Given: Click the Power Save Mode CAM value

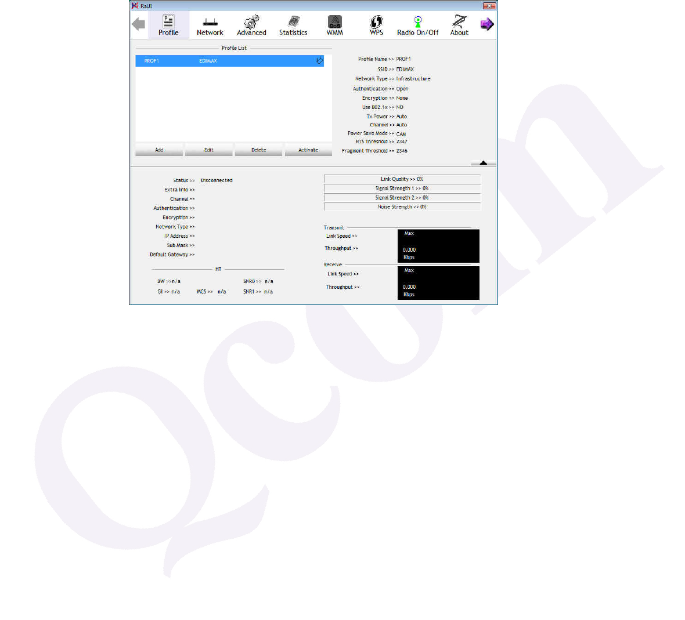Looking at the screenshot, I should [x=401, y=133].
